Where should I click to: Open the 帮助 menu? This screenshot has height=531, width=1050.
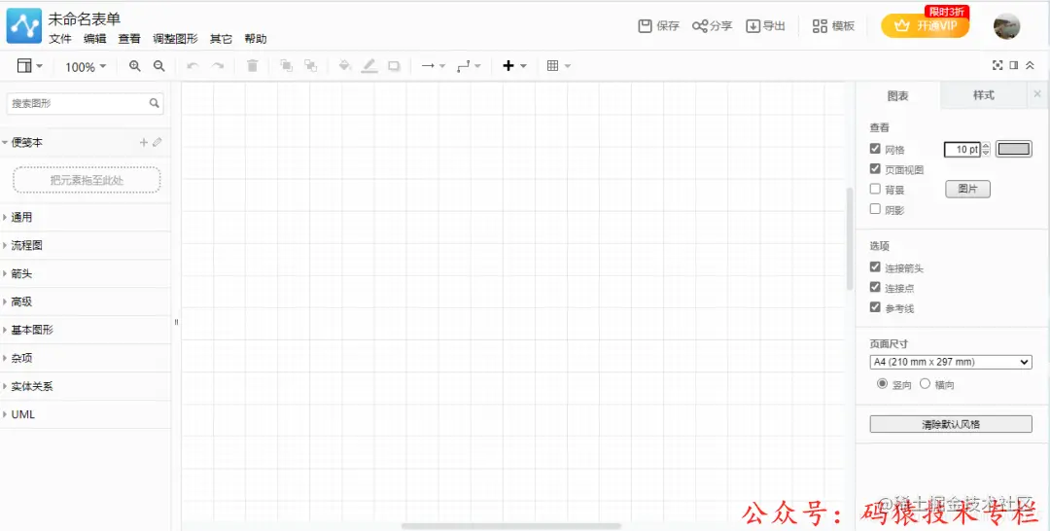tap(256, 39)
